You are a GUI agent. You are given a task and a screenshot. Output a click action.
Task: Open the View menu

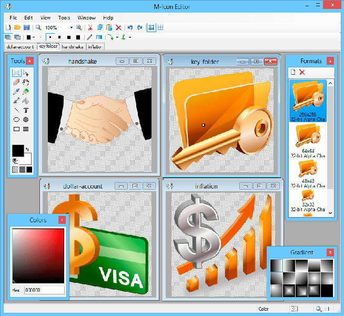click(x=45, y=18)
